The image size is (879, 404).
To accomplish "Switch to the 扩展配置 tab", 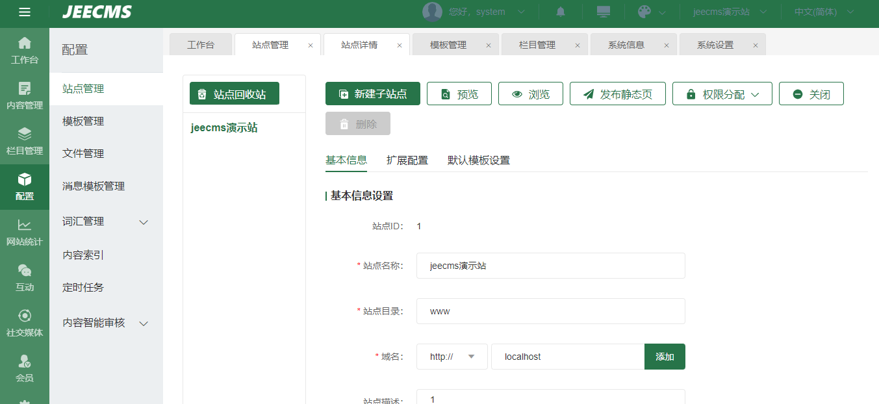I will (x=407, y=160).
